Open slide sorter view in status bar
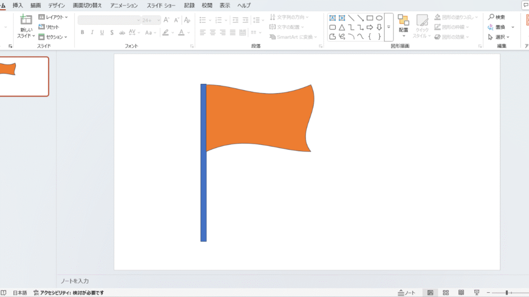The image size is (529, 297). pos(446,293)
